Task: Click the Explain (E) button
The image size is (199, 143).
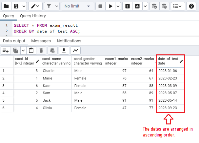Action: (x=128, y=6)
